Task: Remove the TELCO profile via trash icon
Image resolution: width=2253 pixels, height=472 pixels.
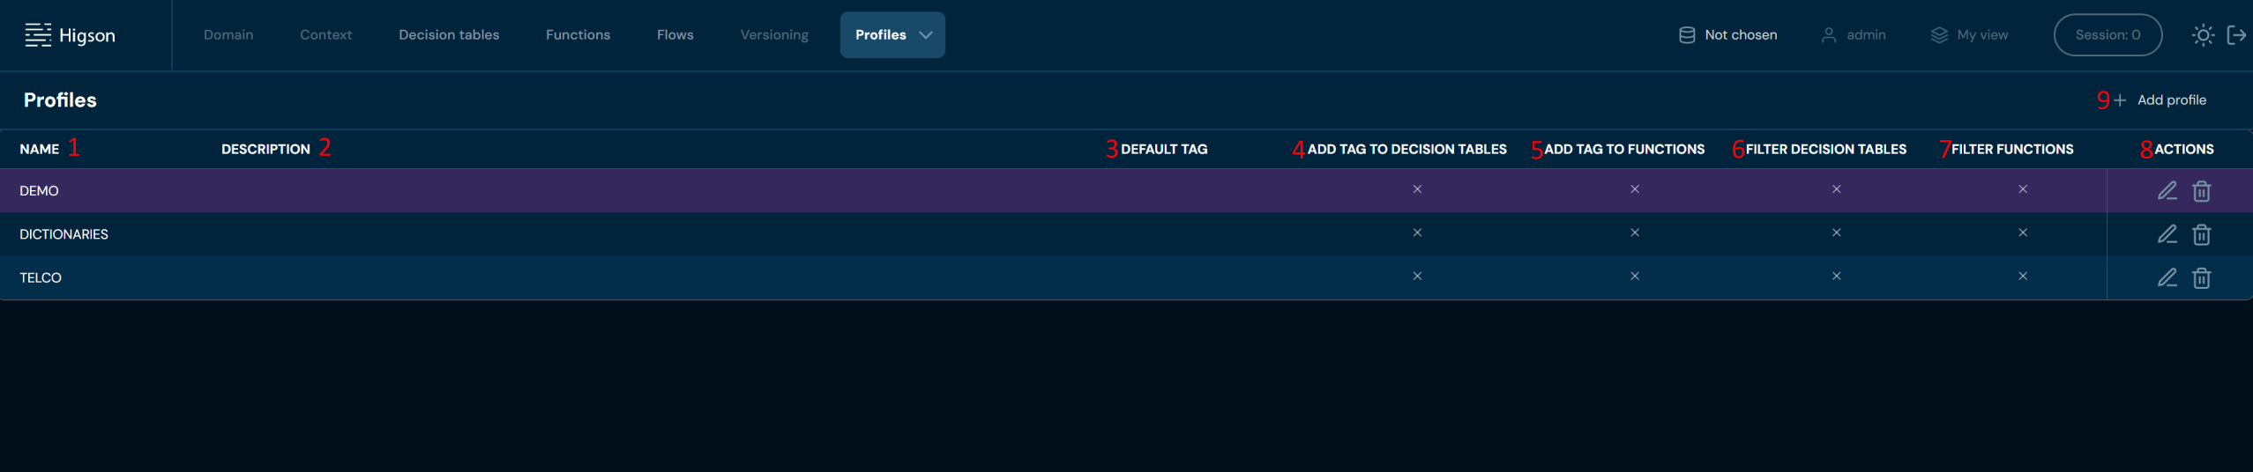Action: click(2201, 278)
